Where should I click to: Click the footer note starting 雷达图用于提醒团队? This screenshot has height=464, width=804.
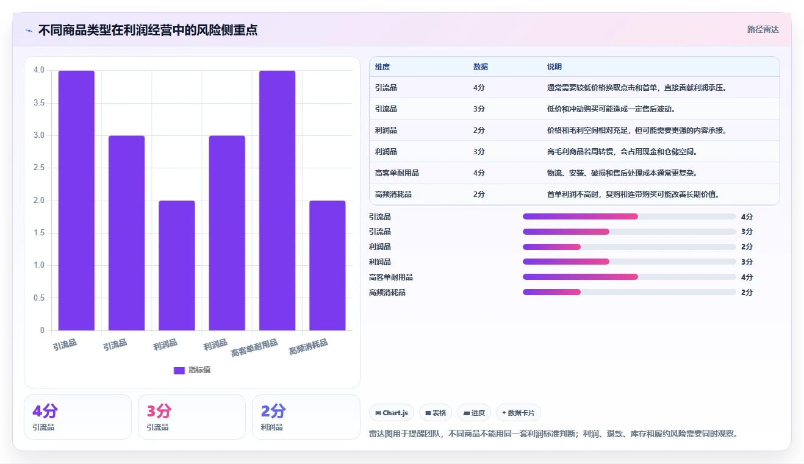coord(555,434)
